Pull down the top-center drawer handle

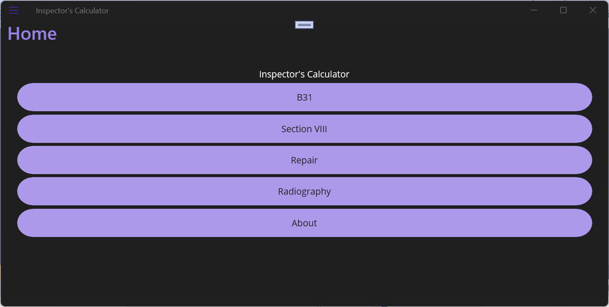pyautogui.click(x=304, y=25)
